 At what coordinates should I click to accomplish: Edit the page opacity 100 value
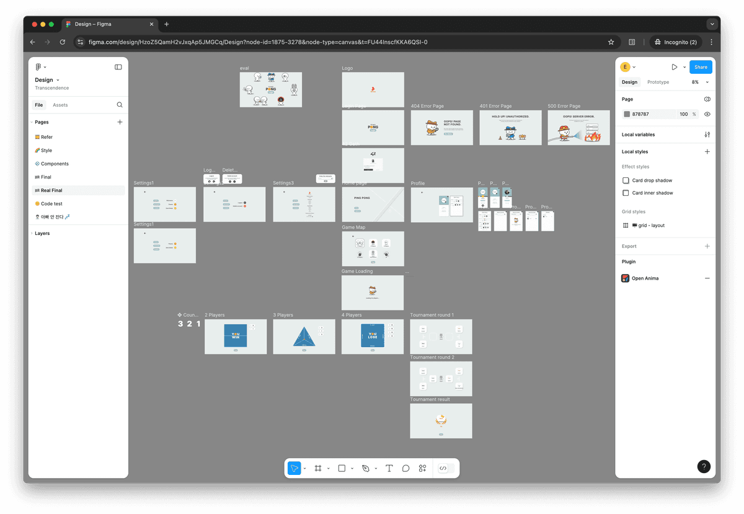pyautogui.click(x=684, y=114)
